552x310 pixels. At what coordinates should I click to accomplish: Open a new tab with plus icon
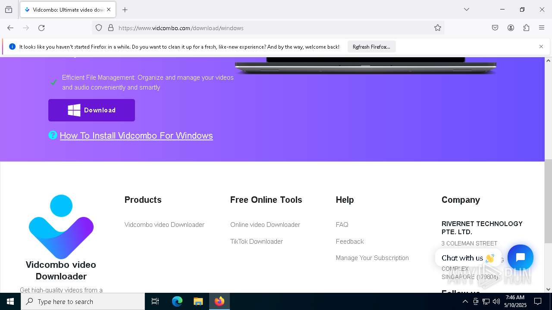pos(125,9)
